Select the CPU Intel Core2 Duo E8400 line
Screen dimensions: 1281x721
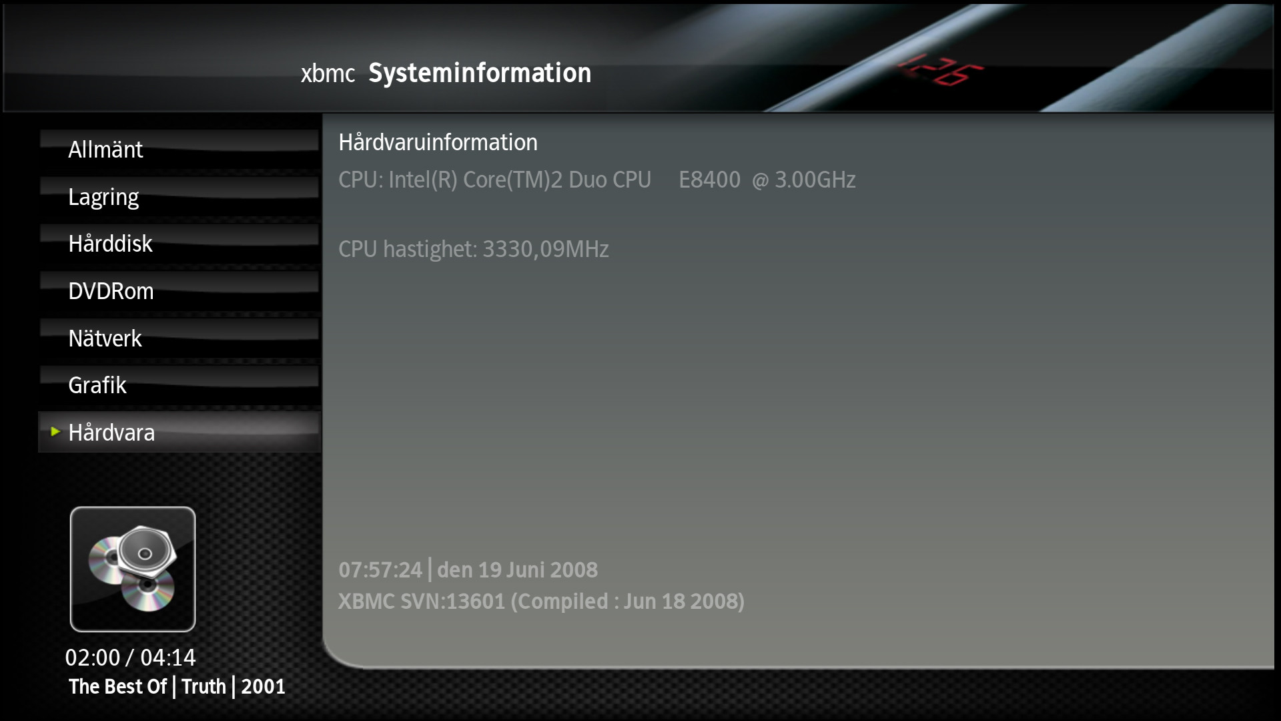click(x=597, y=180)
